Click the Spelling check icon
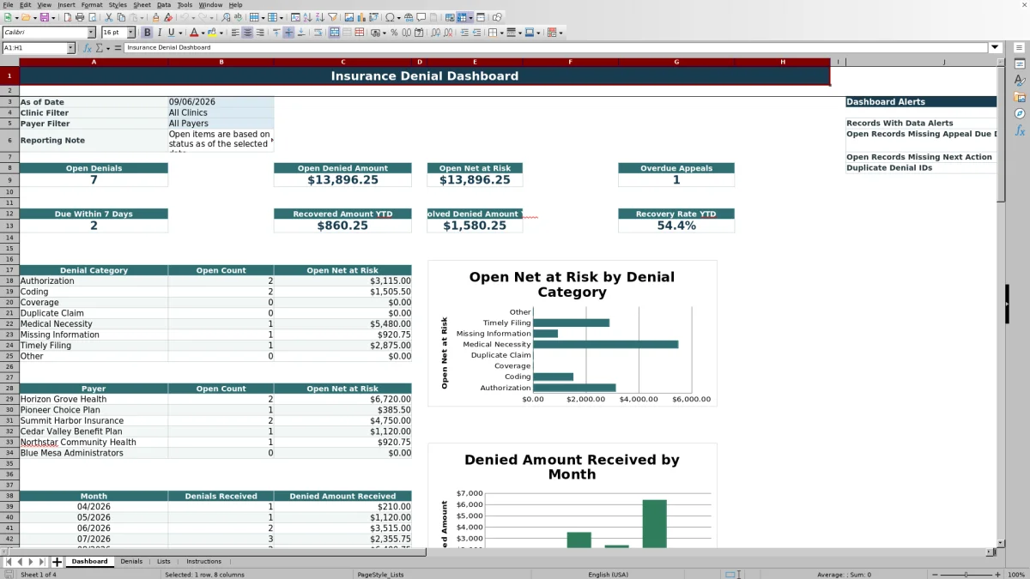The image size is (1030, 579). 238,17
